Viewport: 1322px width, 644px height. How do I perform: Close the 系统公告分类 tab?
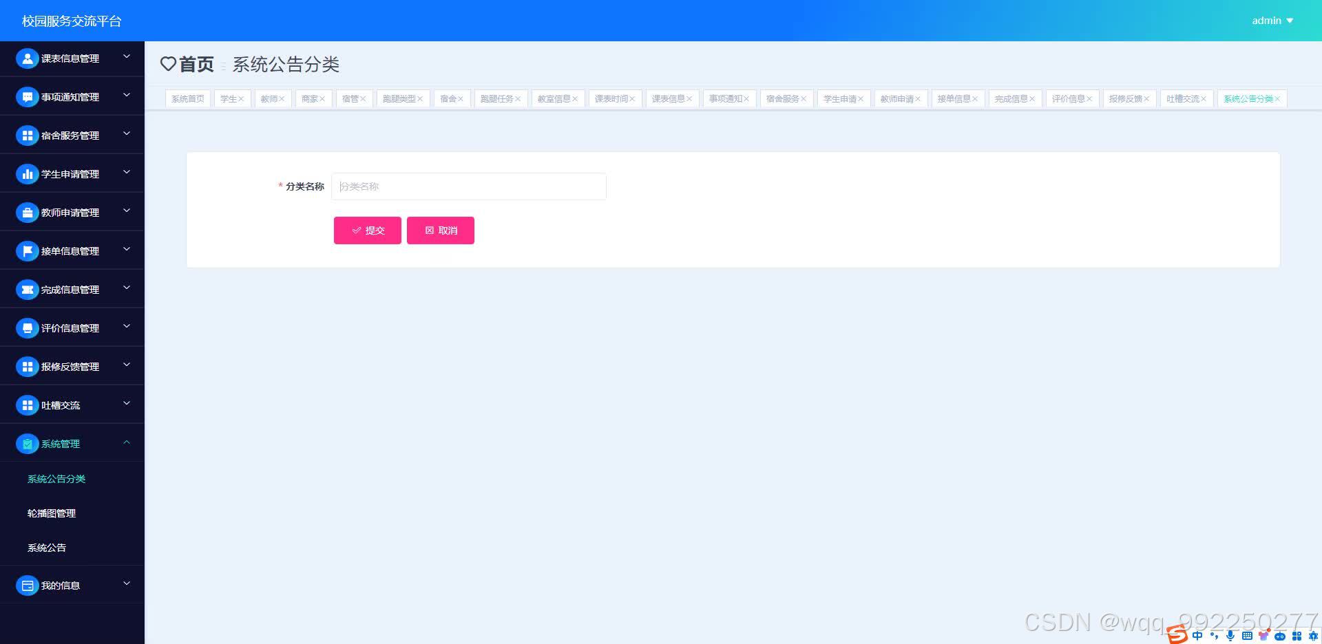pos(1277,99)
